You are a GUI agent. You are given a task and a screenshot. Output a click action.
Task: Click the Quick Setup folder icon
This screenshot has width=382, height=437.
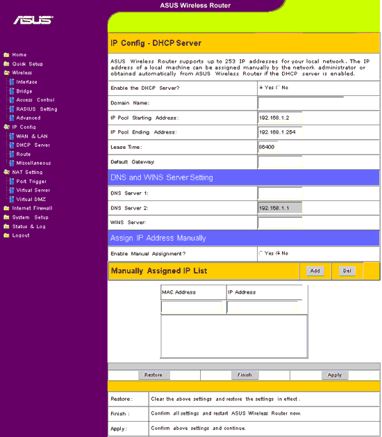point(6,64)
